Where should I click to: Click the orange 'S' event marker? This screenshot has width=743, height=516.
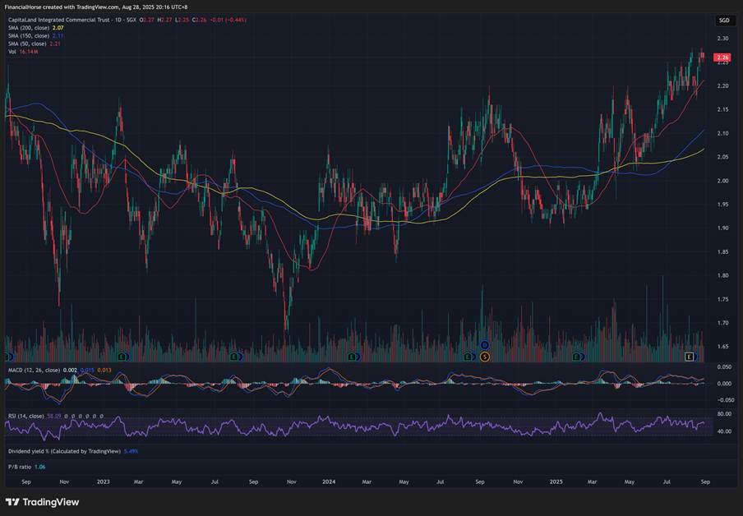click(484, 357)
